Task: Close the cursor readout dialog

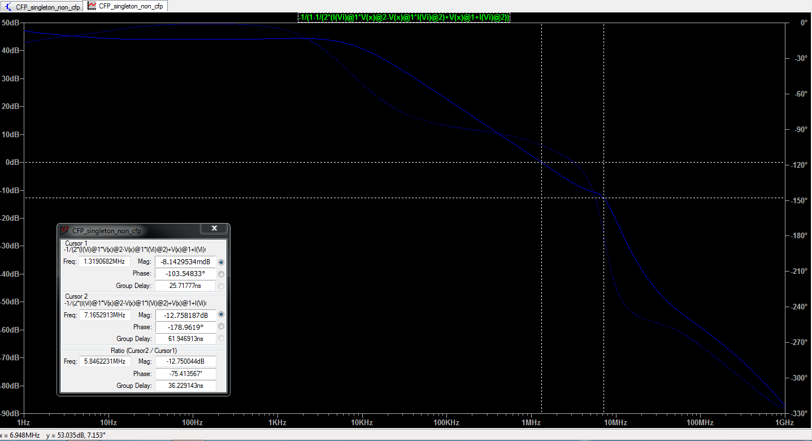Action: tap(214, 229)
